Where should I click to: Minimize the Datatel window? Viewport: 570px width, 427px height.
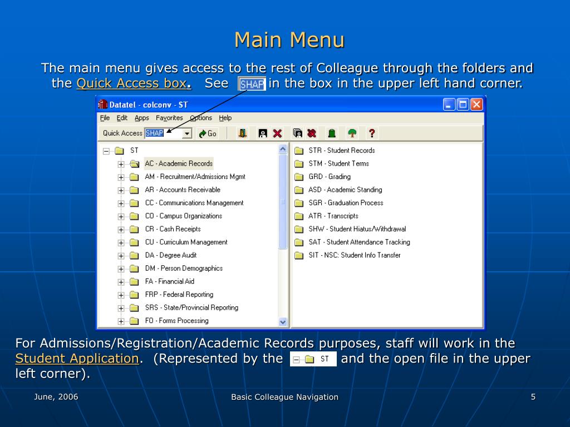(x=449, y=105)
